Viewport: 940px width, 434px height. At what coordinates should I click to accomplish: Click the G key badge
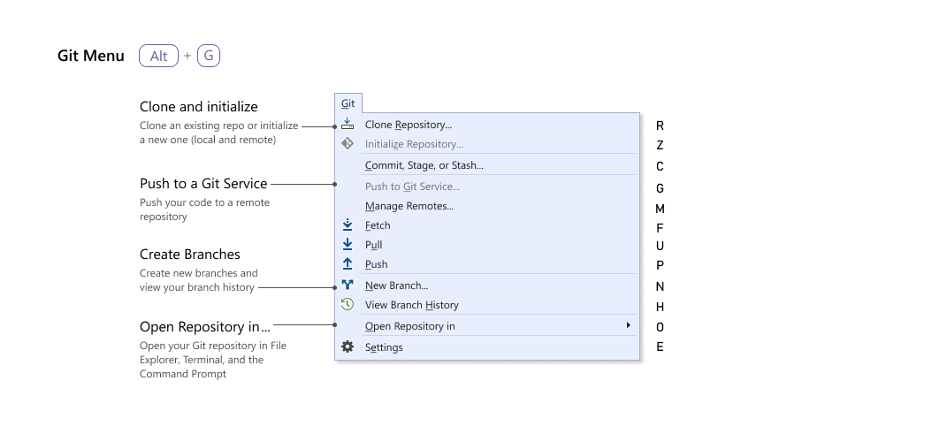pos(209,57)
